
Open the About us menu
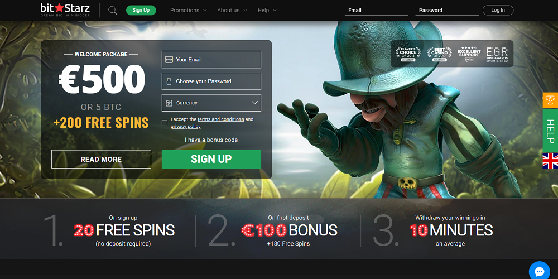pyautogui.click(x=232, y=10)
